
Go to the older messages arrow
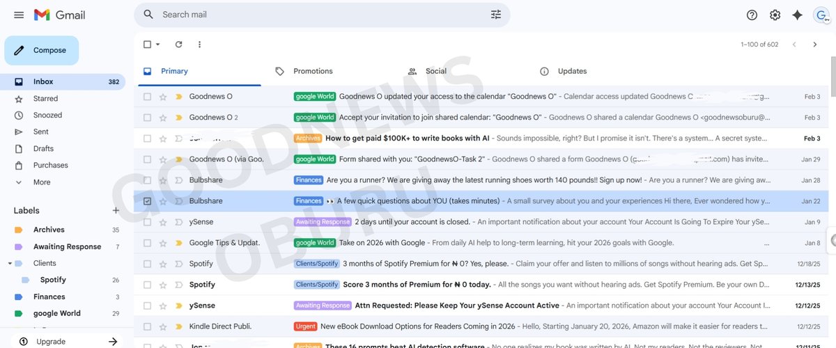[x=815, y=45]
